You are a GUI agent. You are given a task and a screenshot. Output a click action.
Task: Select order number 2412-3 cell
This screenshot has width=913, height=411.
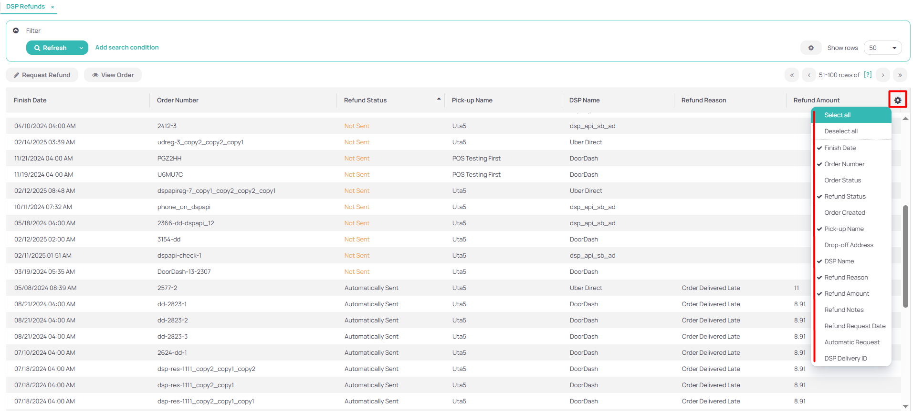click(167, 126)
